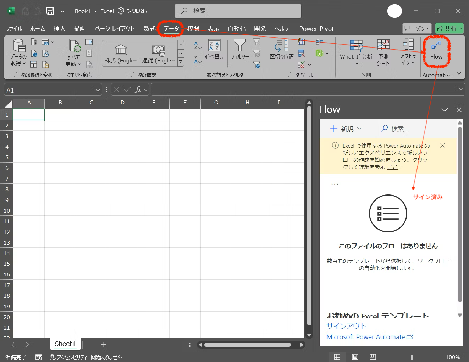Viewport: 469px width, 362px height.
Task: Open the 並べ替え sort dialog
Action: pyautogui.click(x=214, y=49)
